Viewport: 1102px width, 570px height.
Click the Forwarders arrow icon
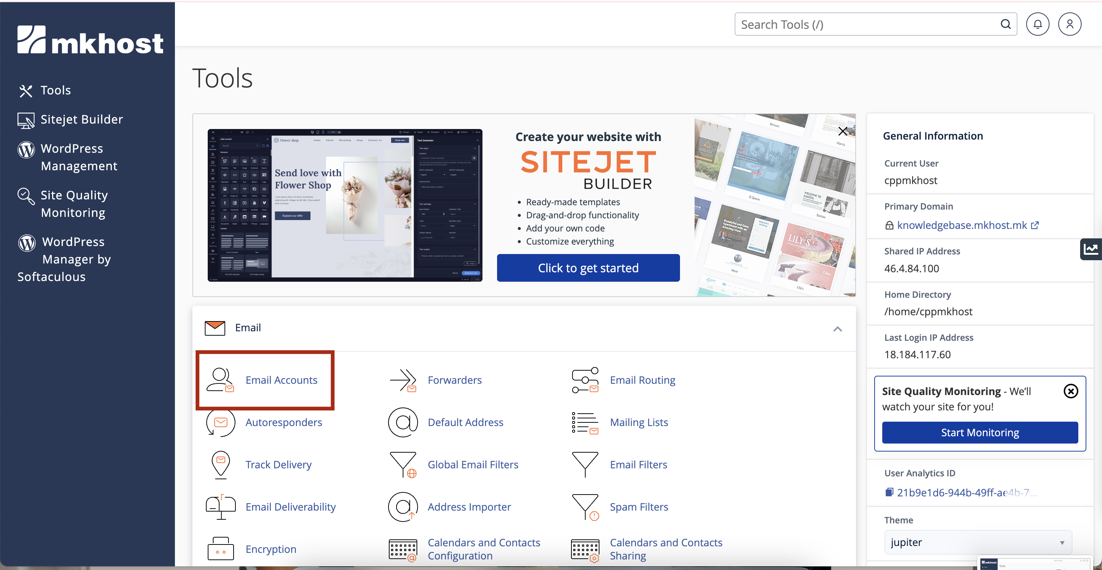(403, 380)
